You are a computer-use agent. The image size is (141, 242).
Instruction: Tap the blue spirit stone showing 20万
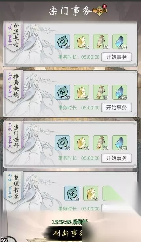point(119,143)
